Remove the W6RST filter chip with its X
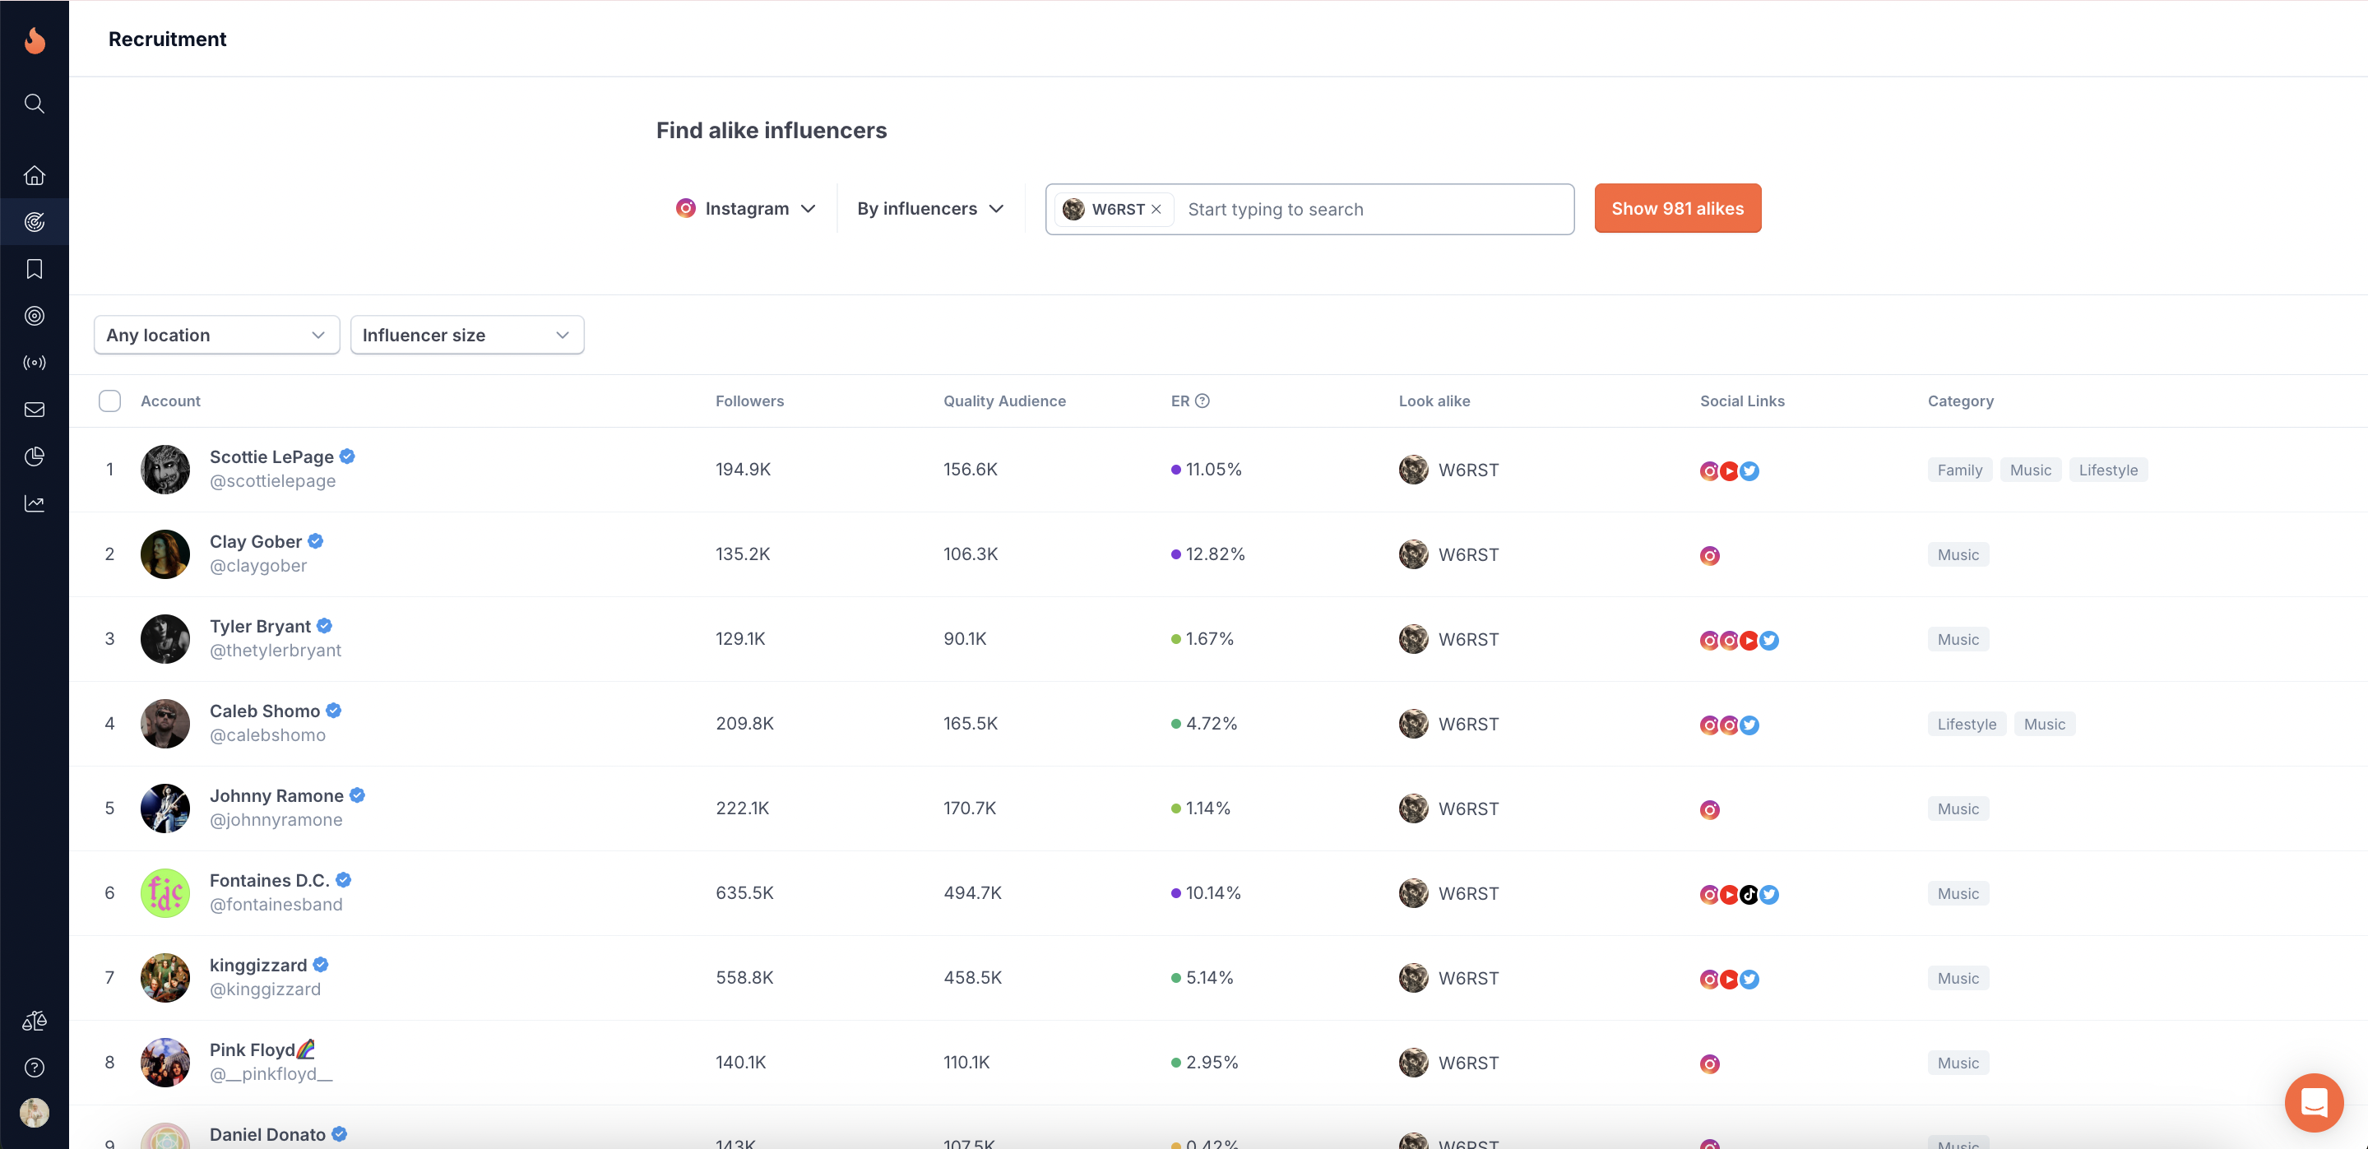The image size is (2368, 1149). [1156, 209]
